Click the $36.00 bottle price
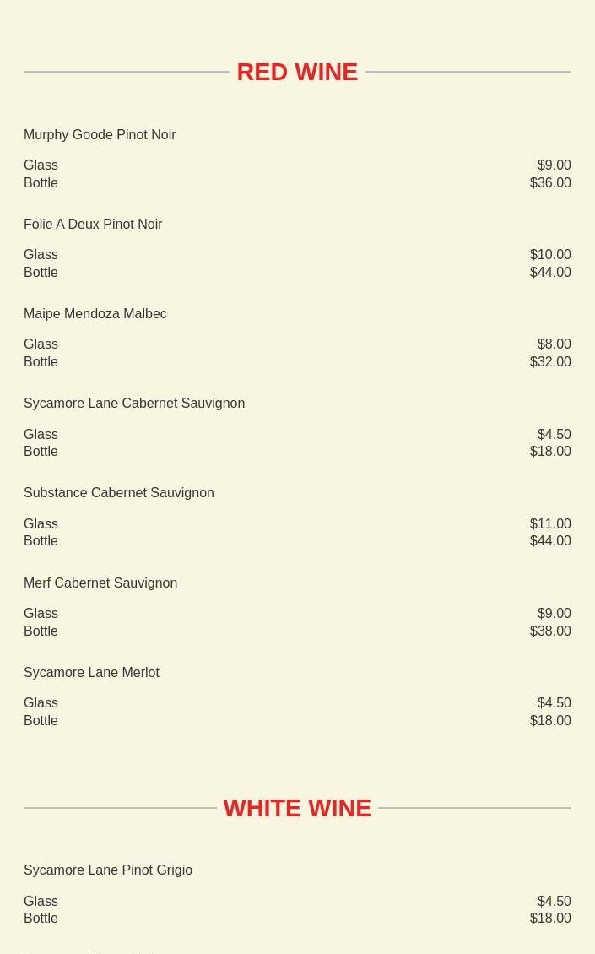This screenshot has height=954, width=595. click(x=550, y=183)
